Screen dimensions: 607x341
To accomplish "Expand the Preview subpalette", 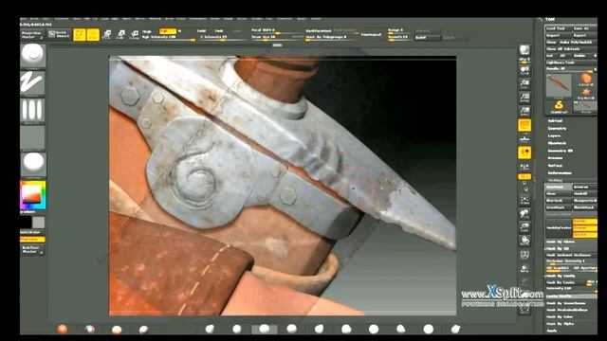I will tap(555, 158).
